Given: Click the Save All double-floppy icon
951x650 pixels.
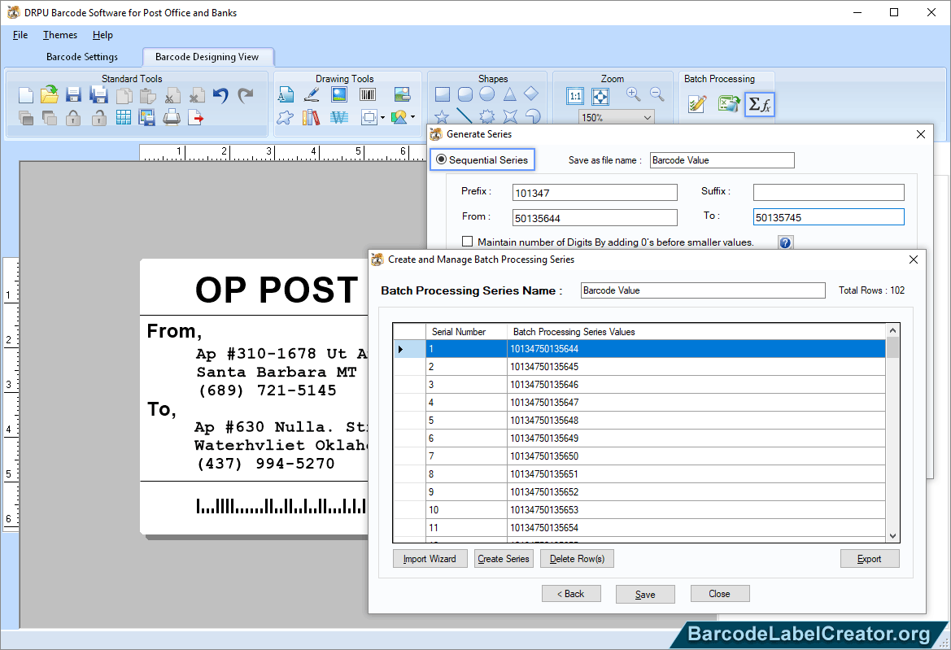Looking at the screenshot, I should 99,95.
